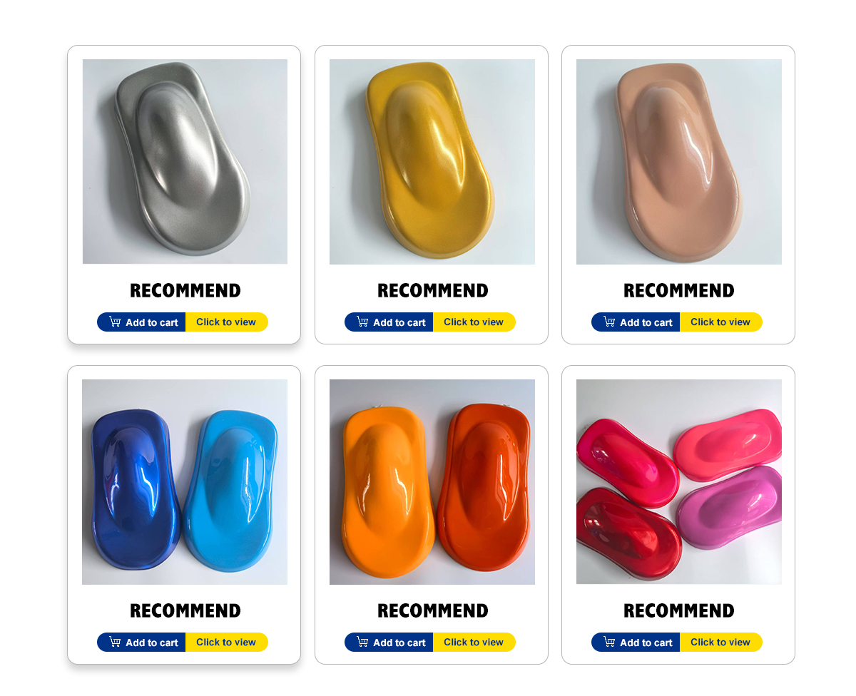The width and height of the screenshot is (856, 696).
Task: Add the silver paint sample to cart
Action: point(141,322)
